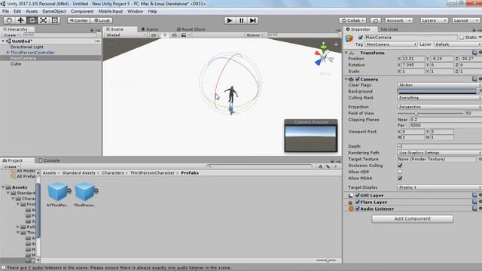Enable Allow HDR checkbox

tap(400, 172)
